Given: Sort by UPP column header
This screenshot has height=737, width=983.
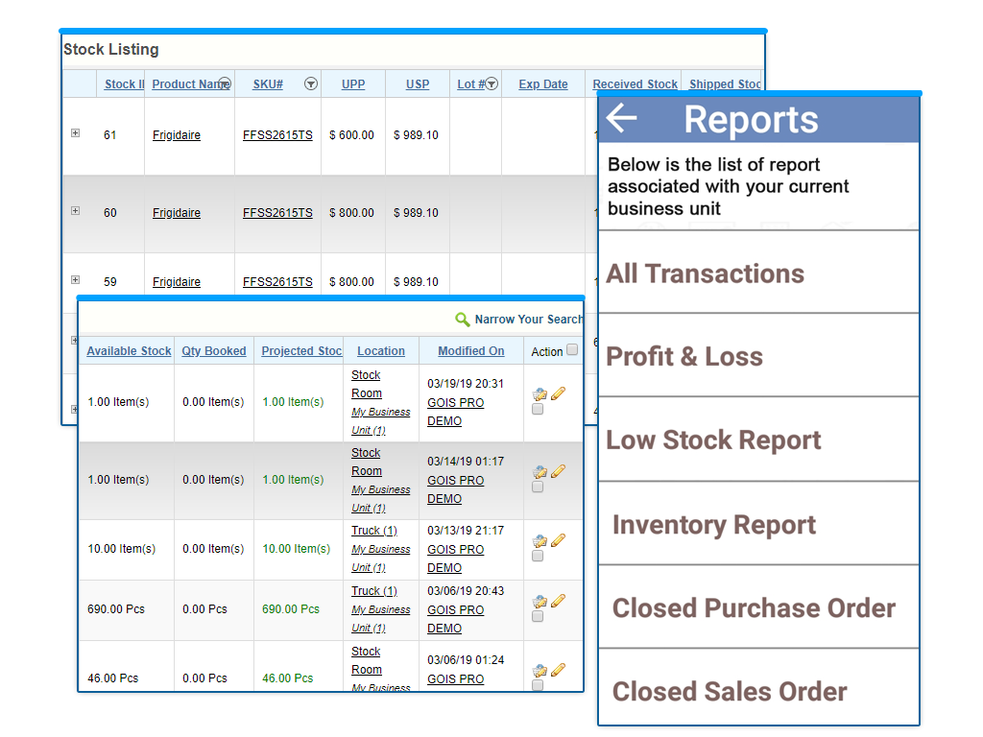Looking at the screenshot, I should coord(353,84).
